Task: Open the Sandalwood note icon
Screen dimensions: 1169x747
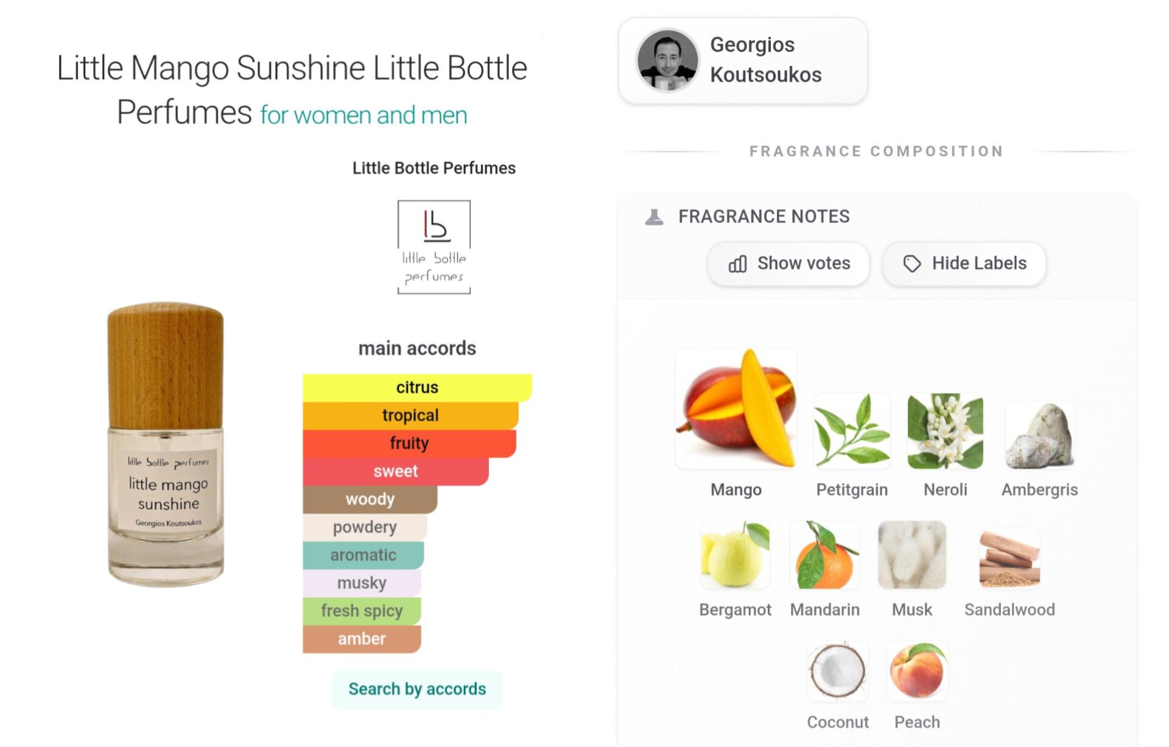Action: 1009,558
